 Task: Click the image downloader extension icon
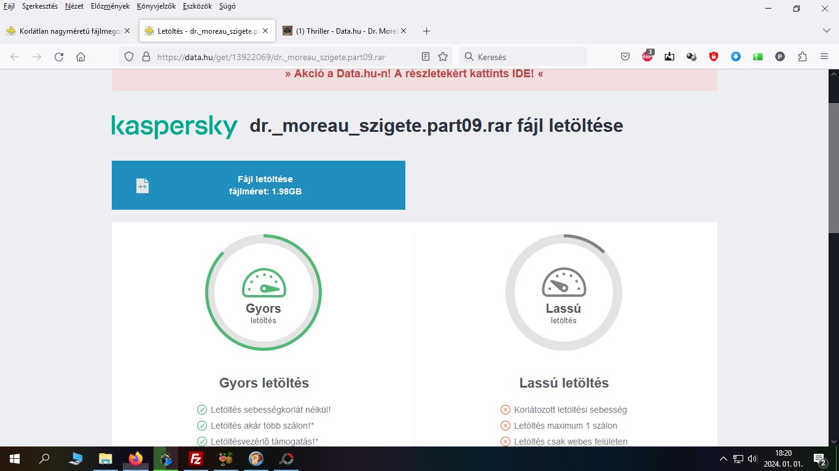coord(669,56)
